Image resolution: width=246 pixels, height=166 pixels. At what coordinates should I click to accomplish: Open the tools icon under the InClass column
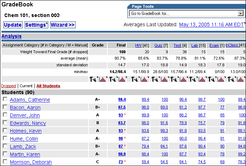click(x=231, y=79)
